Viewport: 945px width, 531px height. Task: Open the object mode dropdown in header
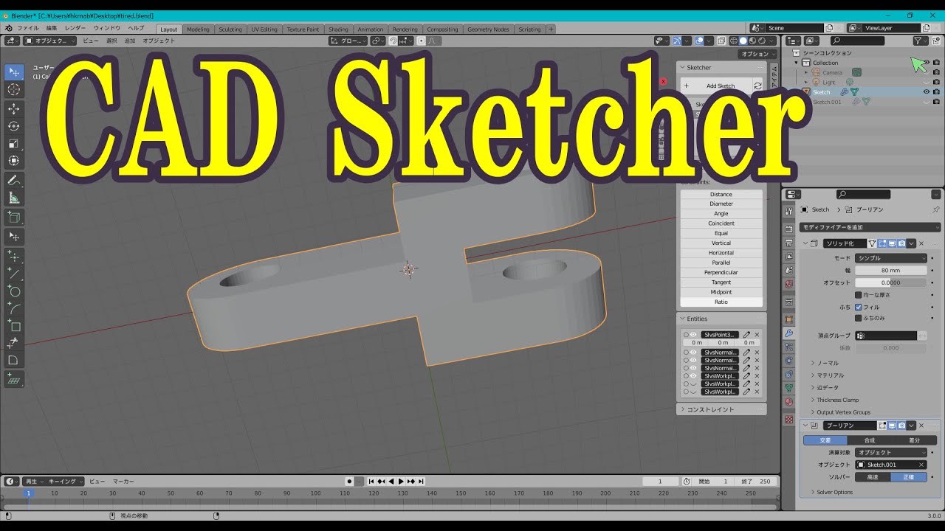(x=50, y=41)
